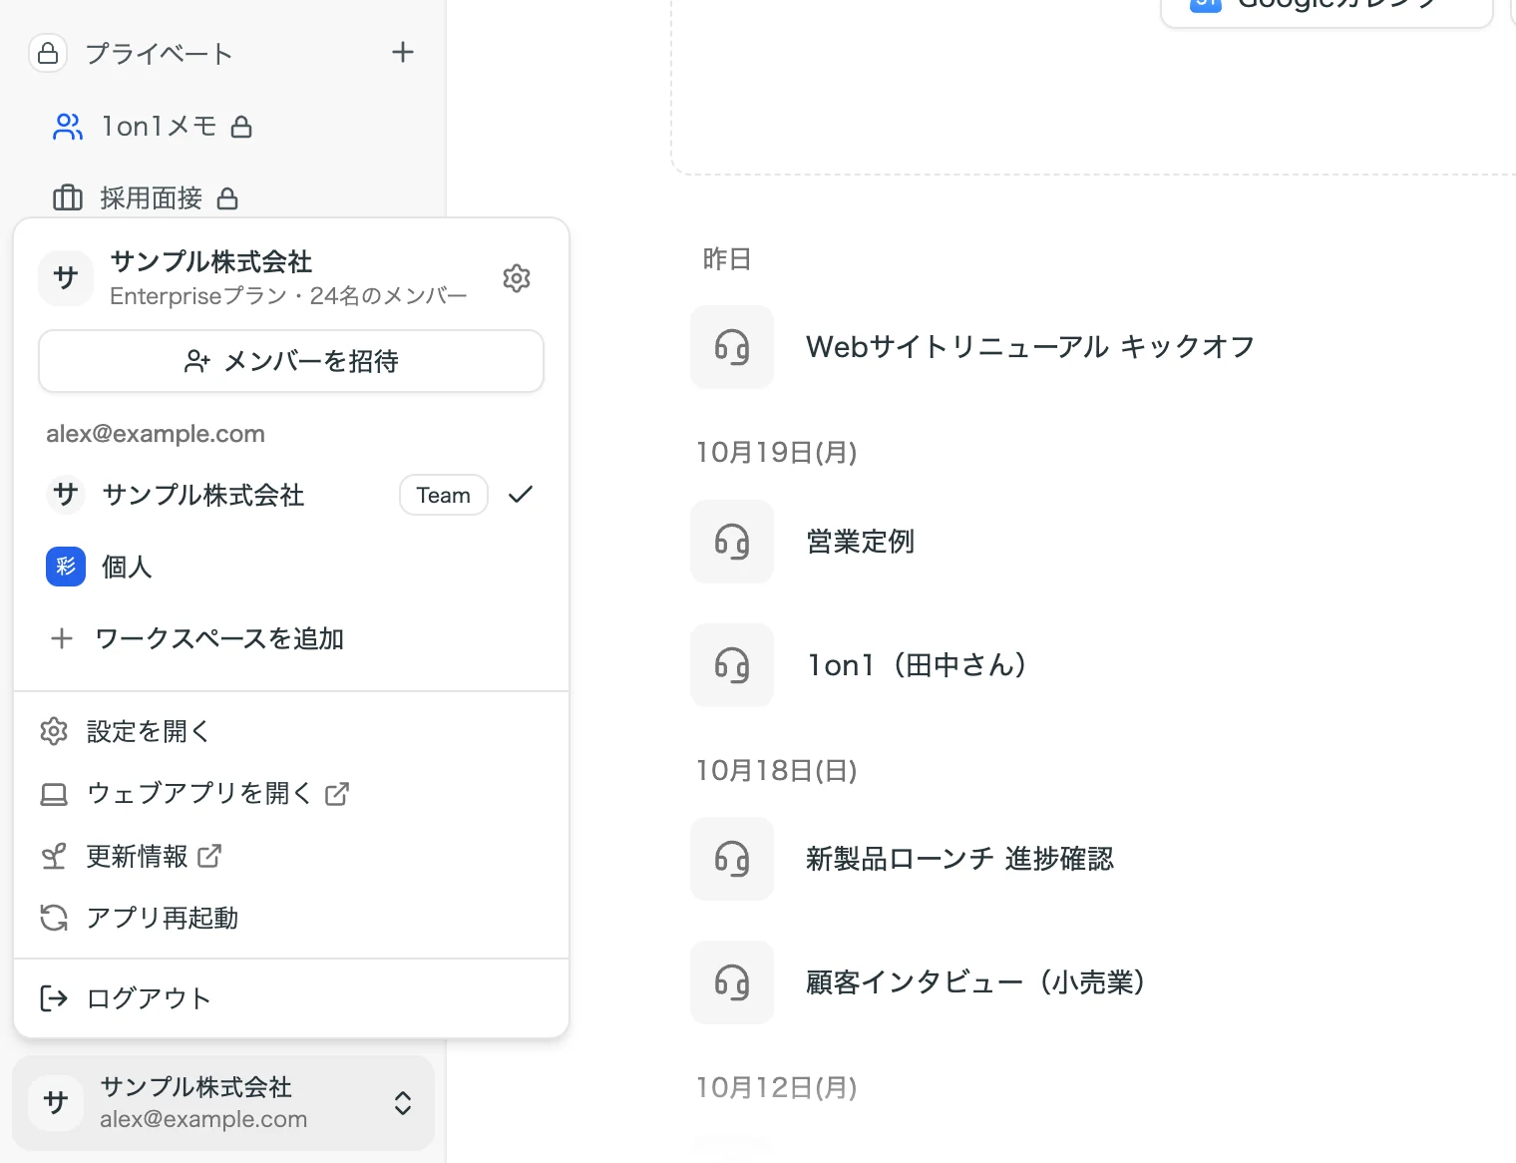Click headset icon for Webサイトリニューアル キックオフ
The height and width of the screenshot is (1163, 1516).
(x=732, y=347)
